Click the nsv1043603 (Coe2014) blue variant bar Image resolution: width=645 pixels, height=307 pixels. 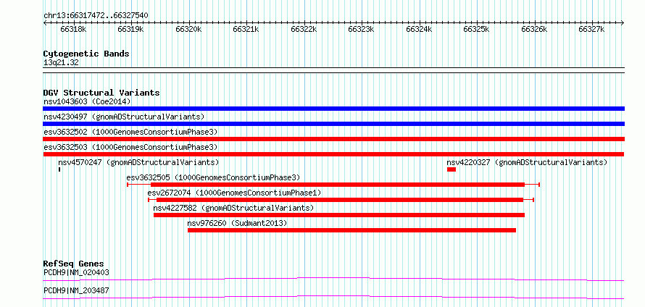[333, 109]
